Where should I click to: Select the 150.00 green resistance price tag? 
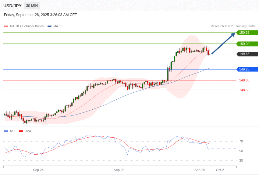coord(247,44)
